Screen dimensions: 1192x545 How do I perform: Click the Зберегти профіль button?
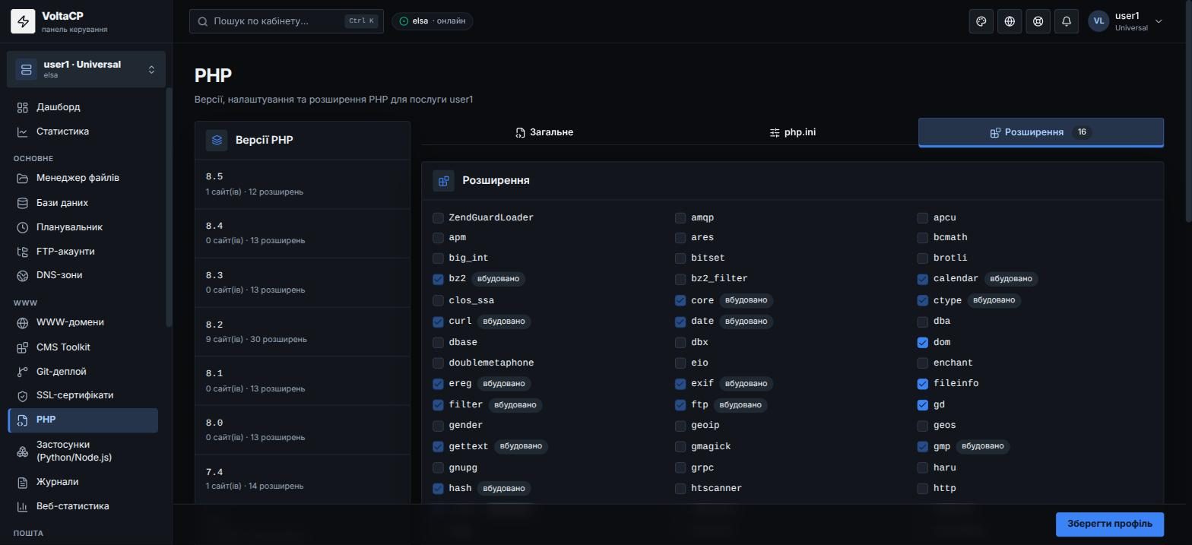coord(1109,524)
